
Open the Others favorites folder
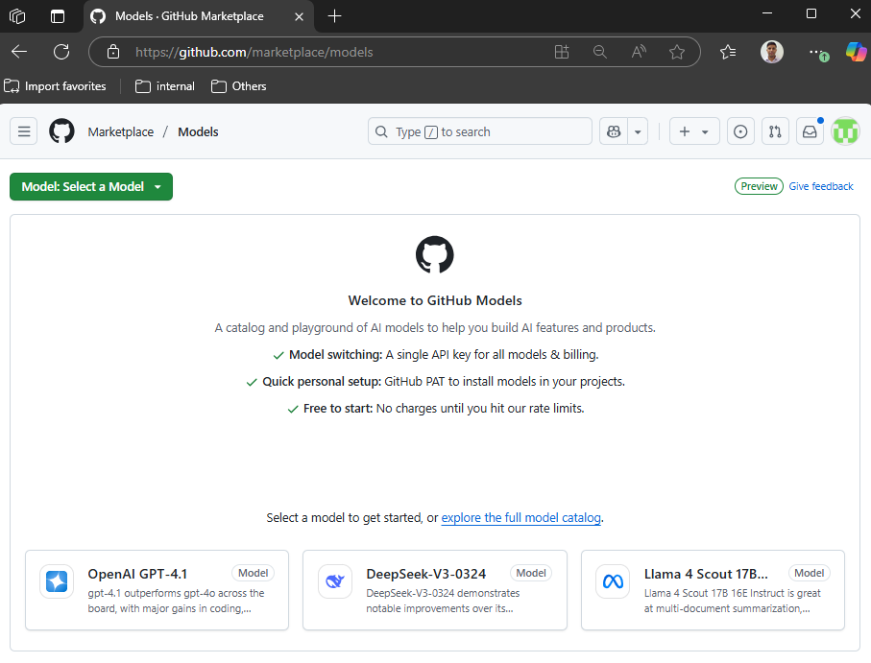[239, 86]
